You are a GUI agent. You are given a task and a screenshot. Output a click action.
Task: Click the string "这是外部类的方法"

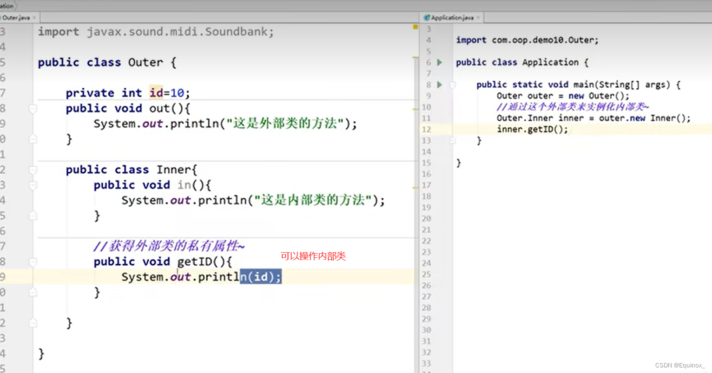[285, 124]
